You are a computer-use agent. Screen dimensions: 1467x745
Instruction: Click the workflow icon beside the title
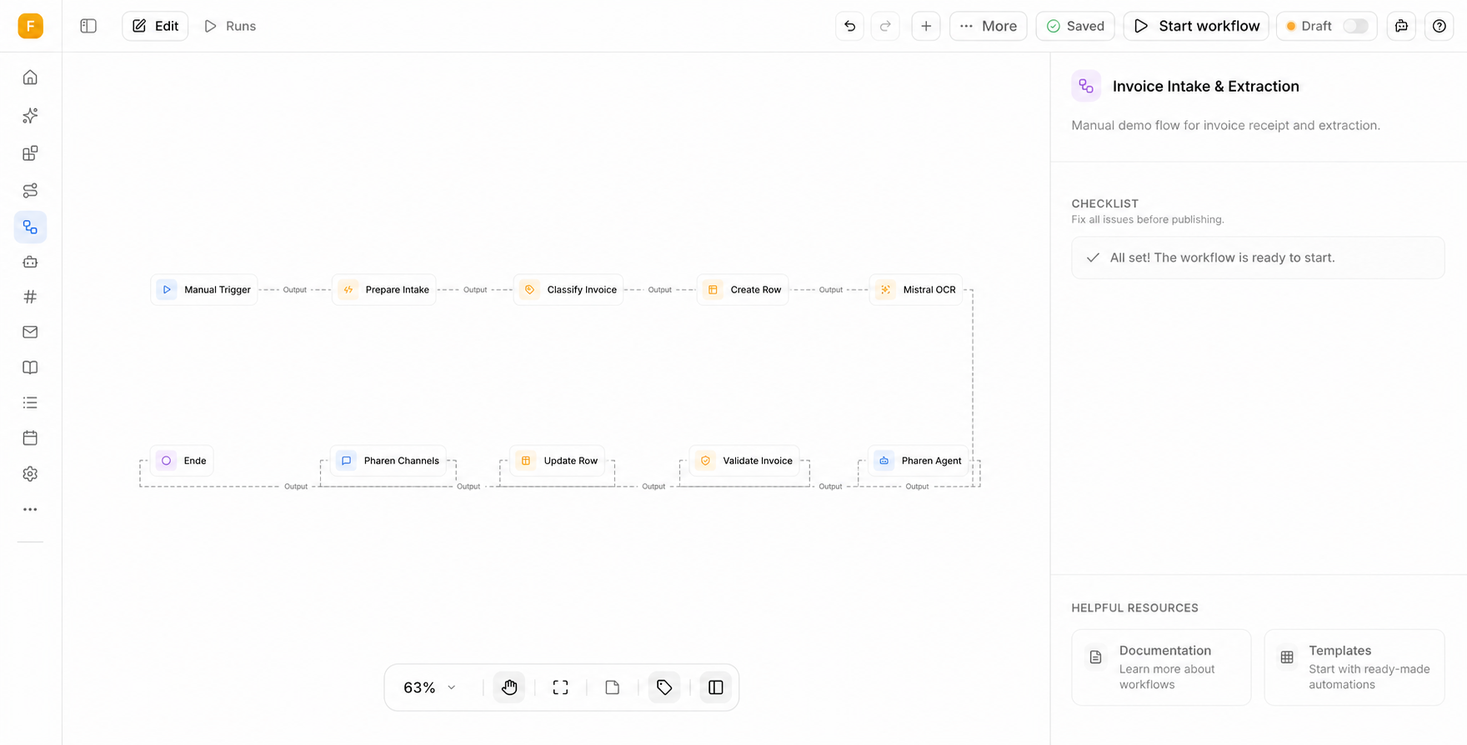[x=1086, y=86]
